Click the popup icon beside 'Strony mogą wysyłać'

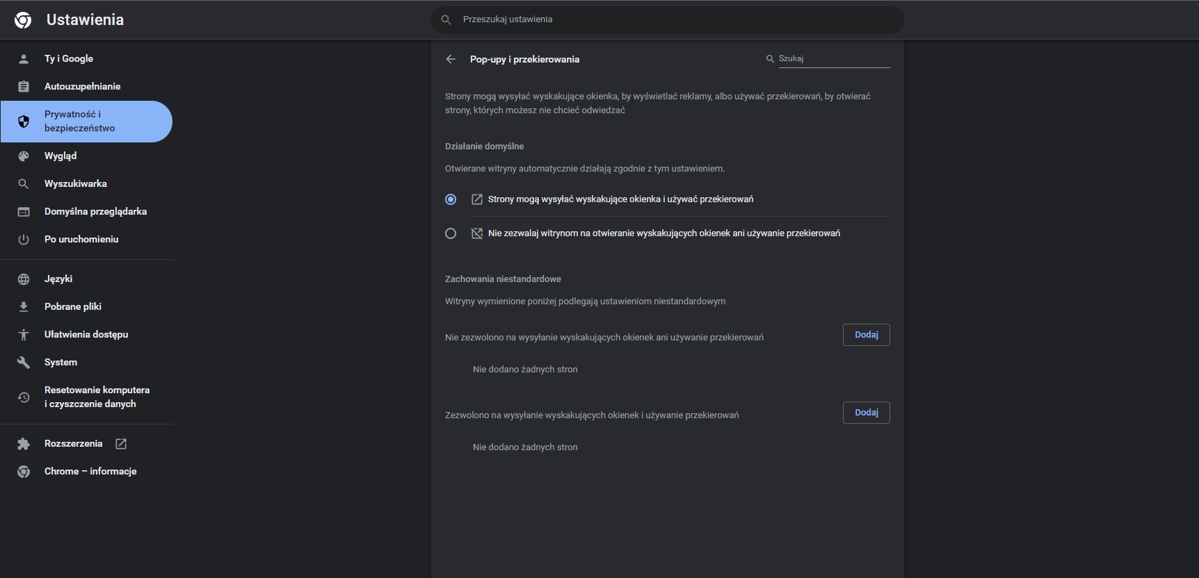(477, 199)
